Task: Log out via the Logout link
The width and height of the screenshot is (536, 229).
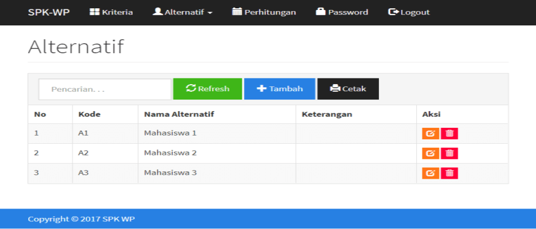Action: [x=409, y=12]
